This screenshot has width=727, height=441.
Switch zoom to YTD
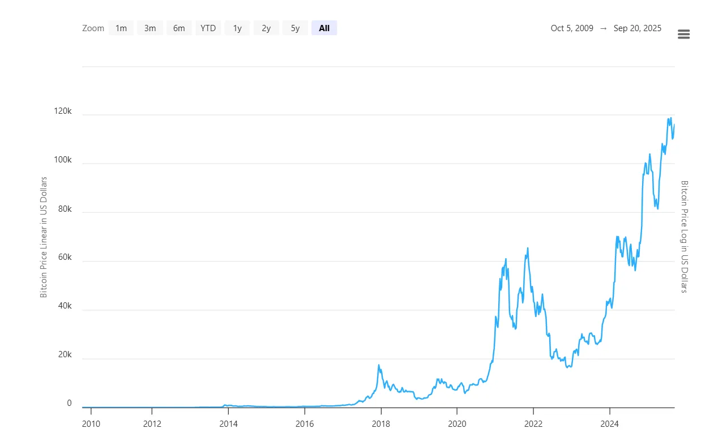208,28
